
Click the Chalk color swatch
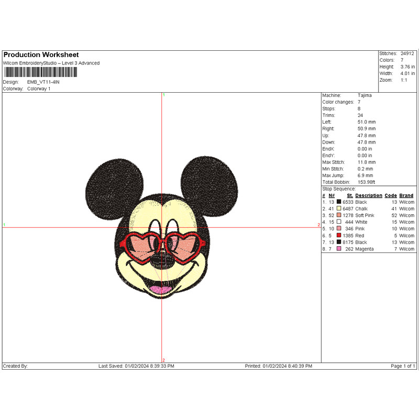click(x=339, y=208)
